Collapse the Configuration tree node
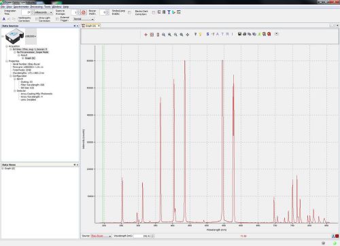Screen dimensions: 340x246 (11, 76)
